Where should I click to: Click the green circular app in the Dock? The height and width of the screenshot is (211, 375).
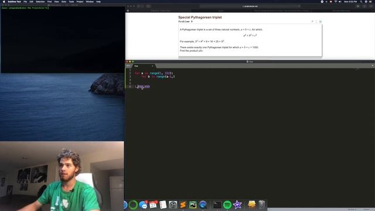(133, 205)
